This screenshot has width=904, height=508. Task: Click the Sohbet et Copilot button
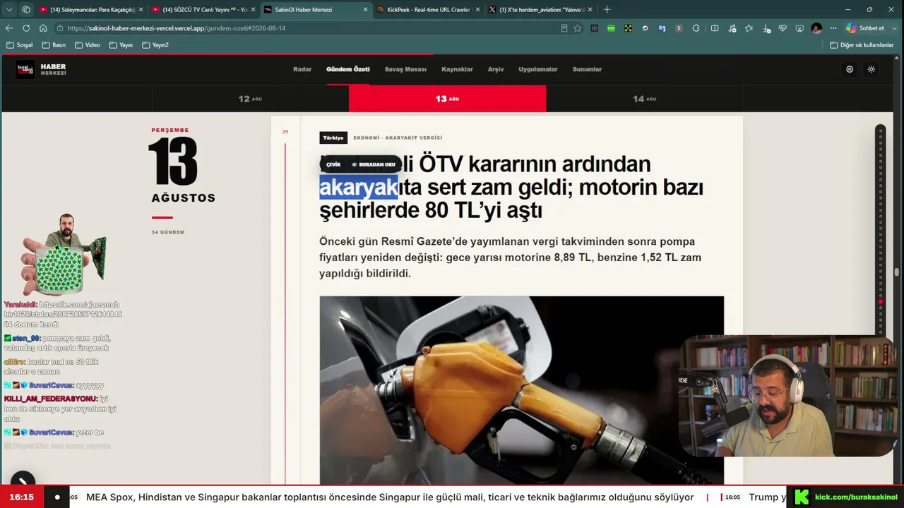(x=865, y=28)
